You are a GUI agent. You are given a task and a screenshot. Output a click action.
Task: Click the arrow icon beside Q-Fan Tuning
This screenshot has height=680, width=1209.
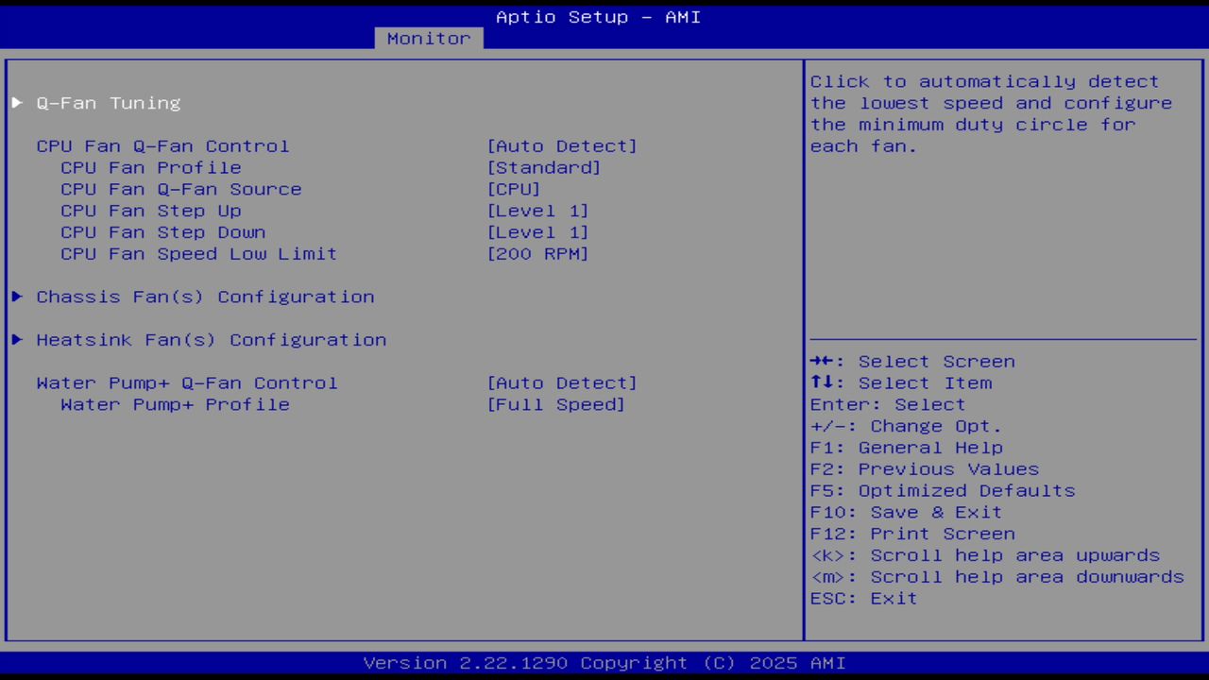coord(16,103)
